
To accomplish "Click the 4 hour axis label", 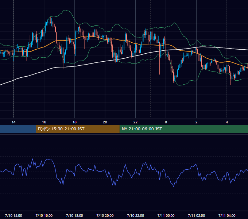I will coord(227,122).
